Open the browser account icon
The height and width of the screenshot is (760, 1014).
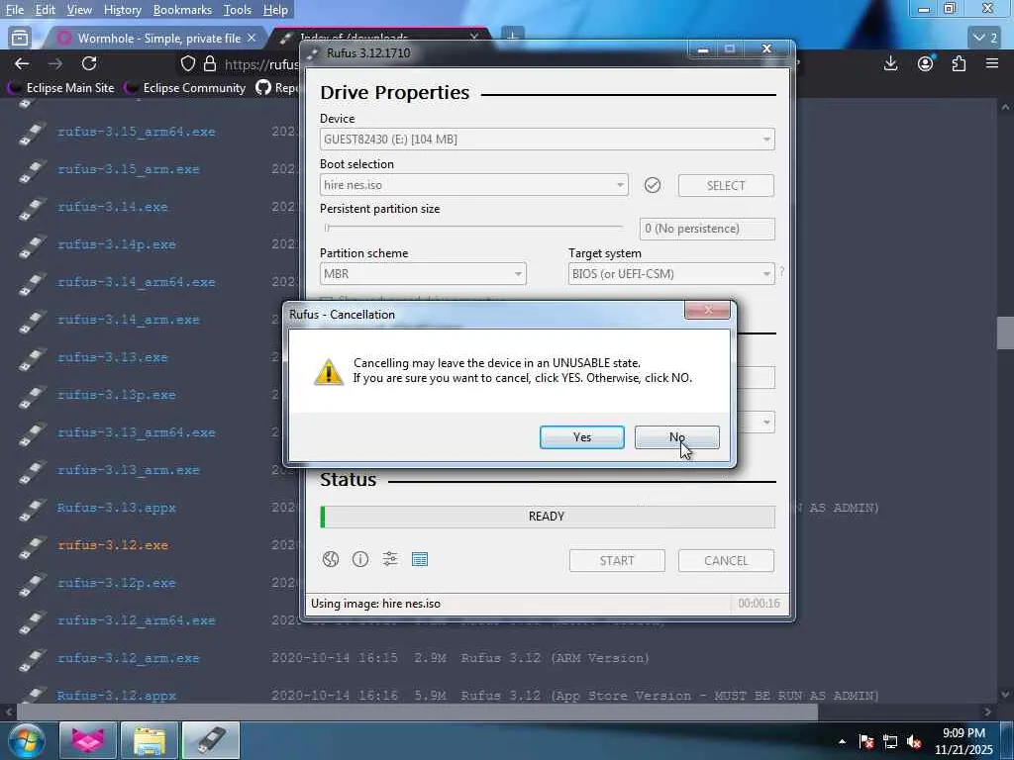926,63
